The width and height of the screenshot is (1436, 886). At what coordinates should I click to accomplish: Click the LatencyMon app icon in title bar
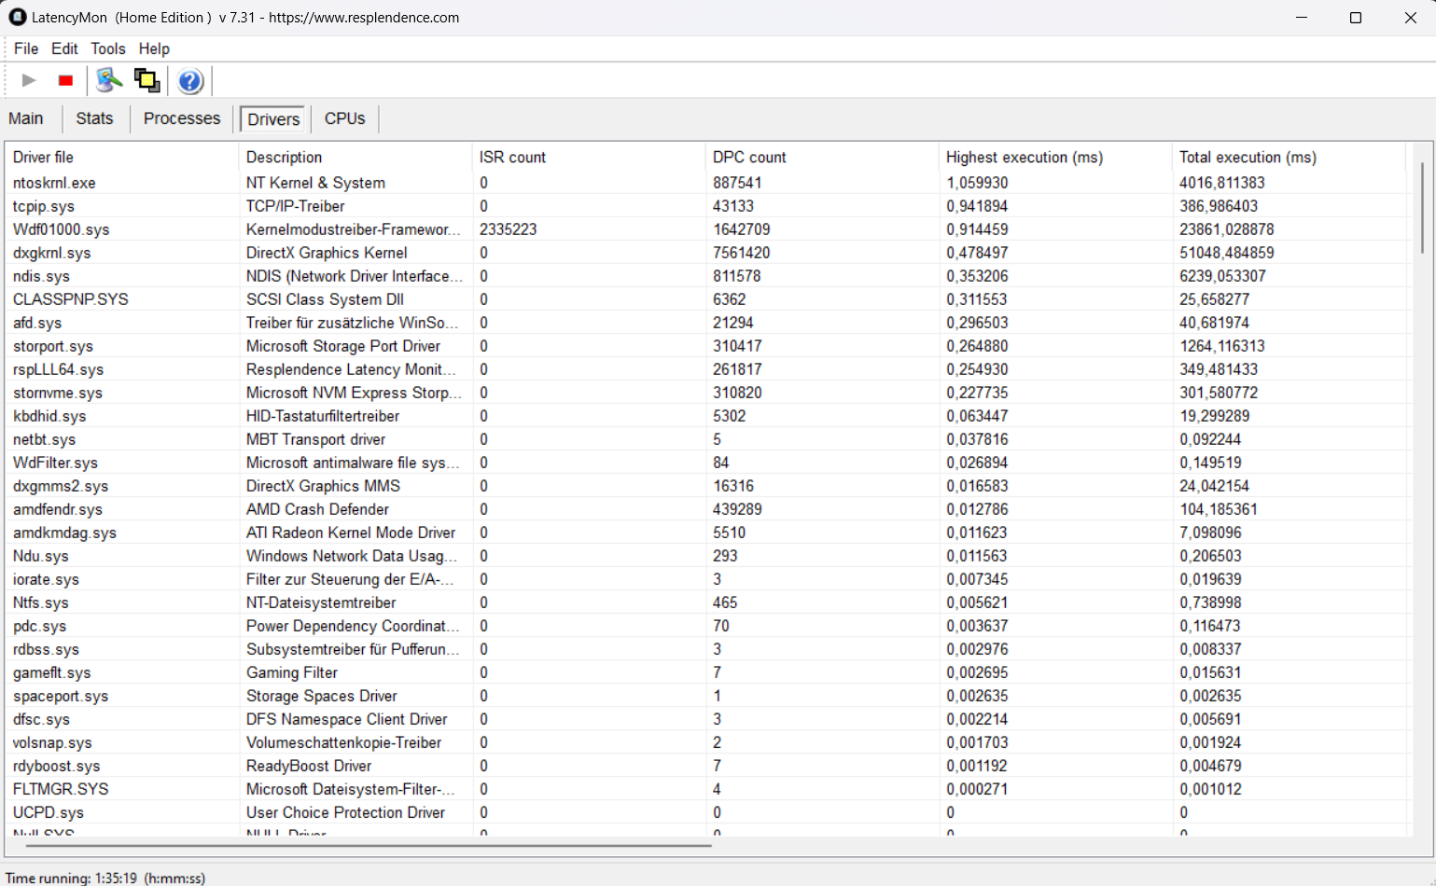click(18, 17)
